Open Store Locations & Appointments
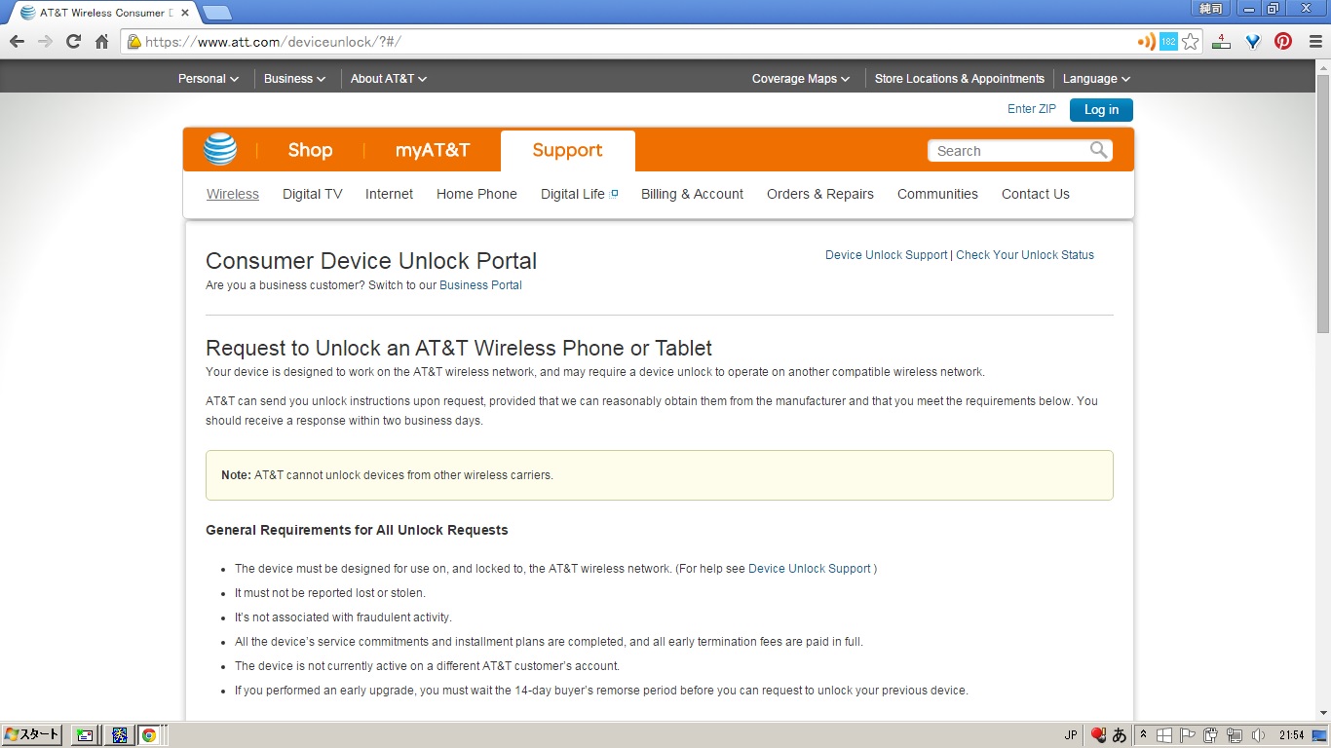Viewport: 1331px width, 748px height. coord(959,79)
